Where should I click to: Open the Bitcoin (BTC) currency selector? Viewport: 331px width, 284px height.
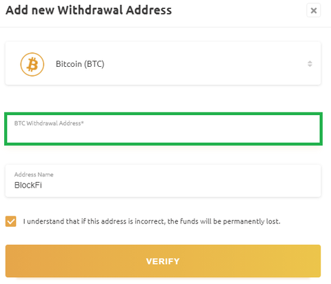click(163, 63)
